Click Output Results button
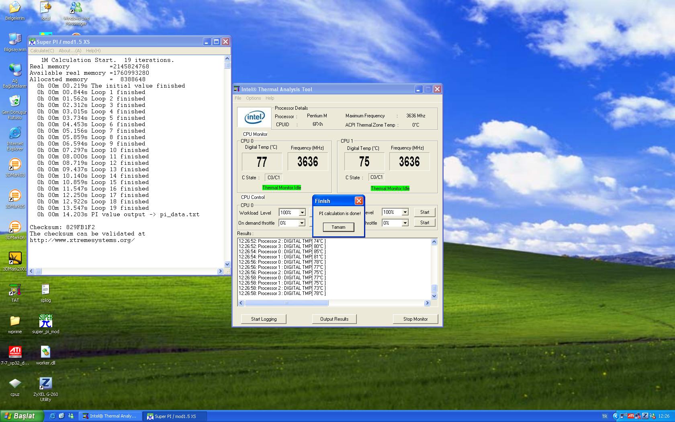Screen dimensions: 675x422 click(334, 319)
